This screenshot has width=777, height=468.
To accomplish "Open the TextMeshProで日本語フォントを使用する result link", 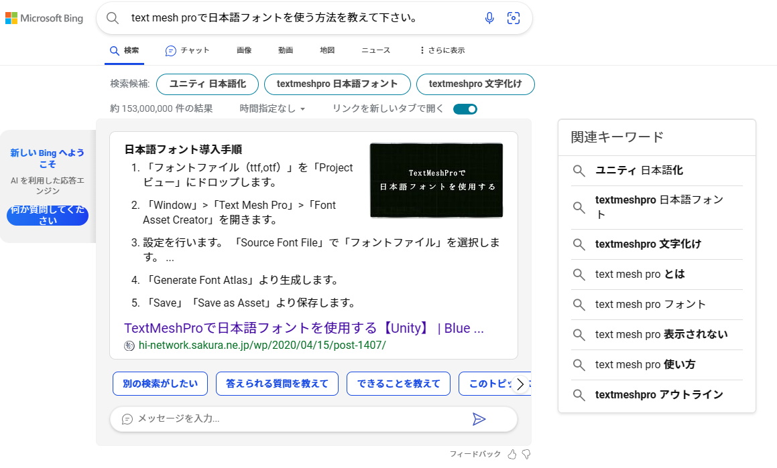I will tap(304, 329).
